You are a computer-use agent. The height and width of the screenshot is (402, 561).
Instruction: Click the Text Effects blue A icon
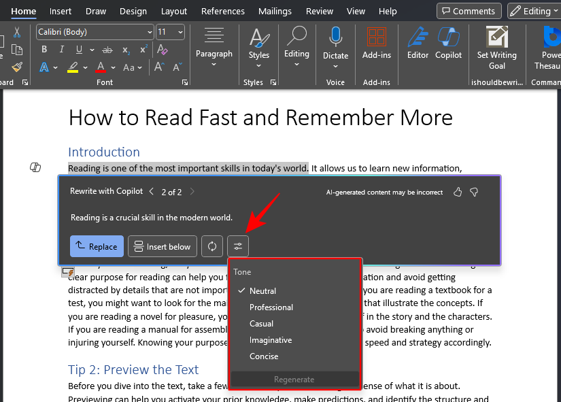(44, 67)
